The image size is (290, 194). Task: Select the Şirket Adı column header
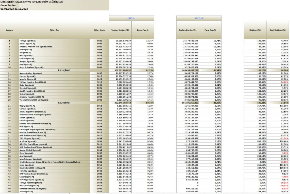54,30
